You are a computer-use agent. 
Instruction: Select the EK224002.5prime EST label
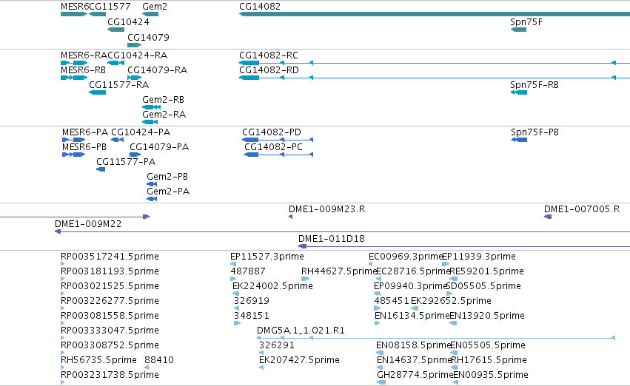tap(272, 286)
